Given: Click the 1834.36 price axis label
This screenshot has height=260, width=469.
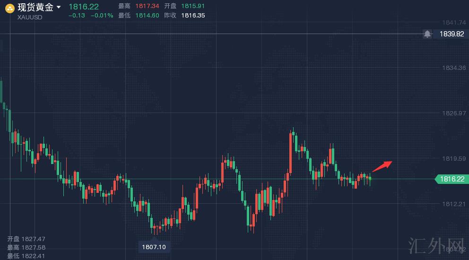Looking at the screenshot, I should coord(454,68).
